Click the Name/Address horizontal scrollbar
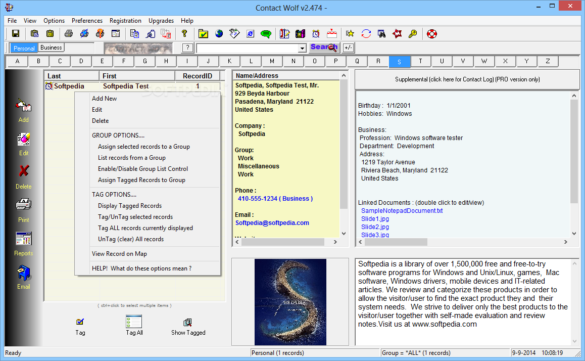Image resolution: width=585 pixels, height=361 pixels. click(x=286, y=242)
